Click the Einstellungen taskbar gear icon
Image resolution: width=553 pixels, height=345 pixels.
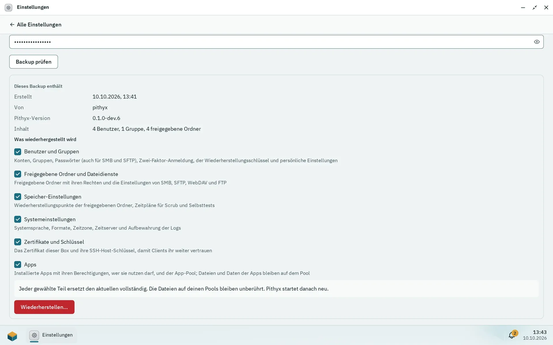(x=34, y=335)
